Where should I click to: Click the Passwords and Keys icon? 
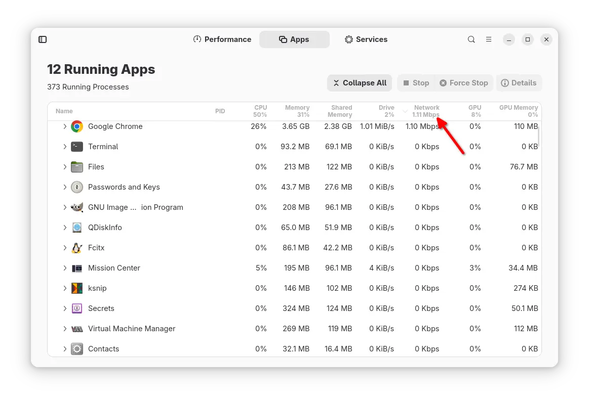coord(77,187)
